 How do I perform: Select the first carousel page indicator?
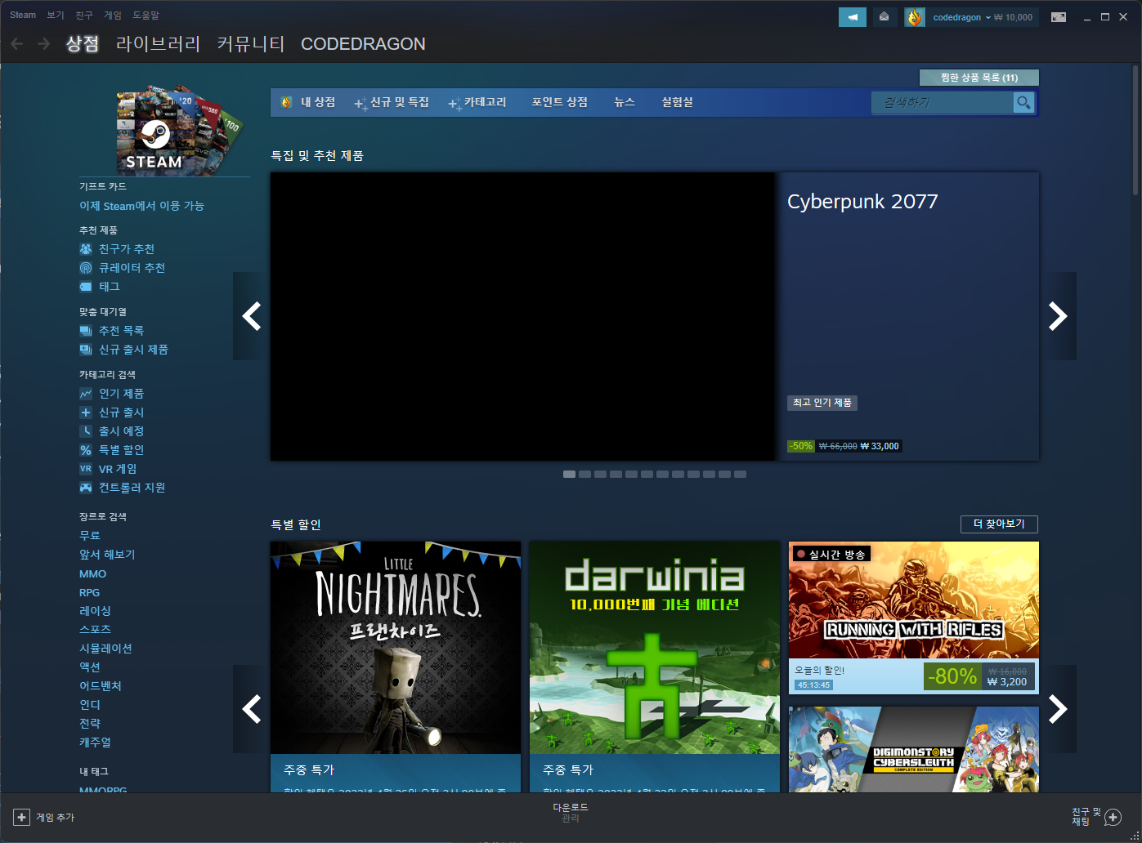click(569, 474)
